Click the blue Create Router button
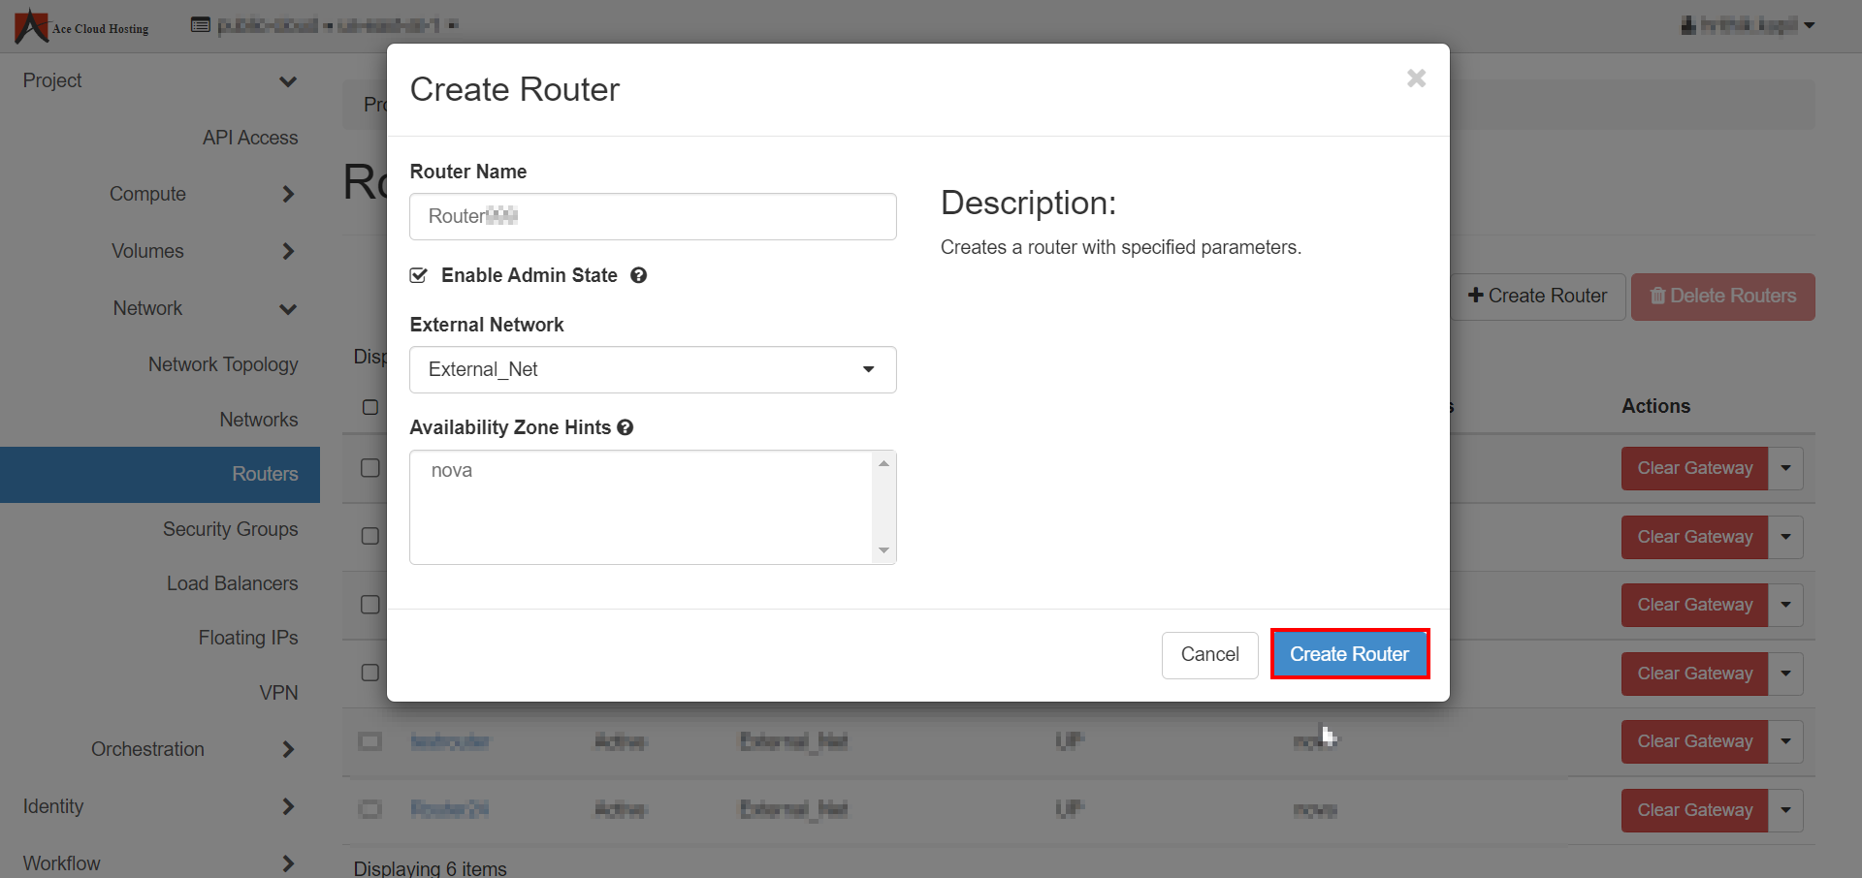The image size is (1862, 878). click(x=1349, y=654)
